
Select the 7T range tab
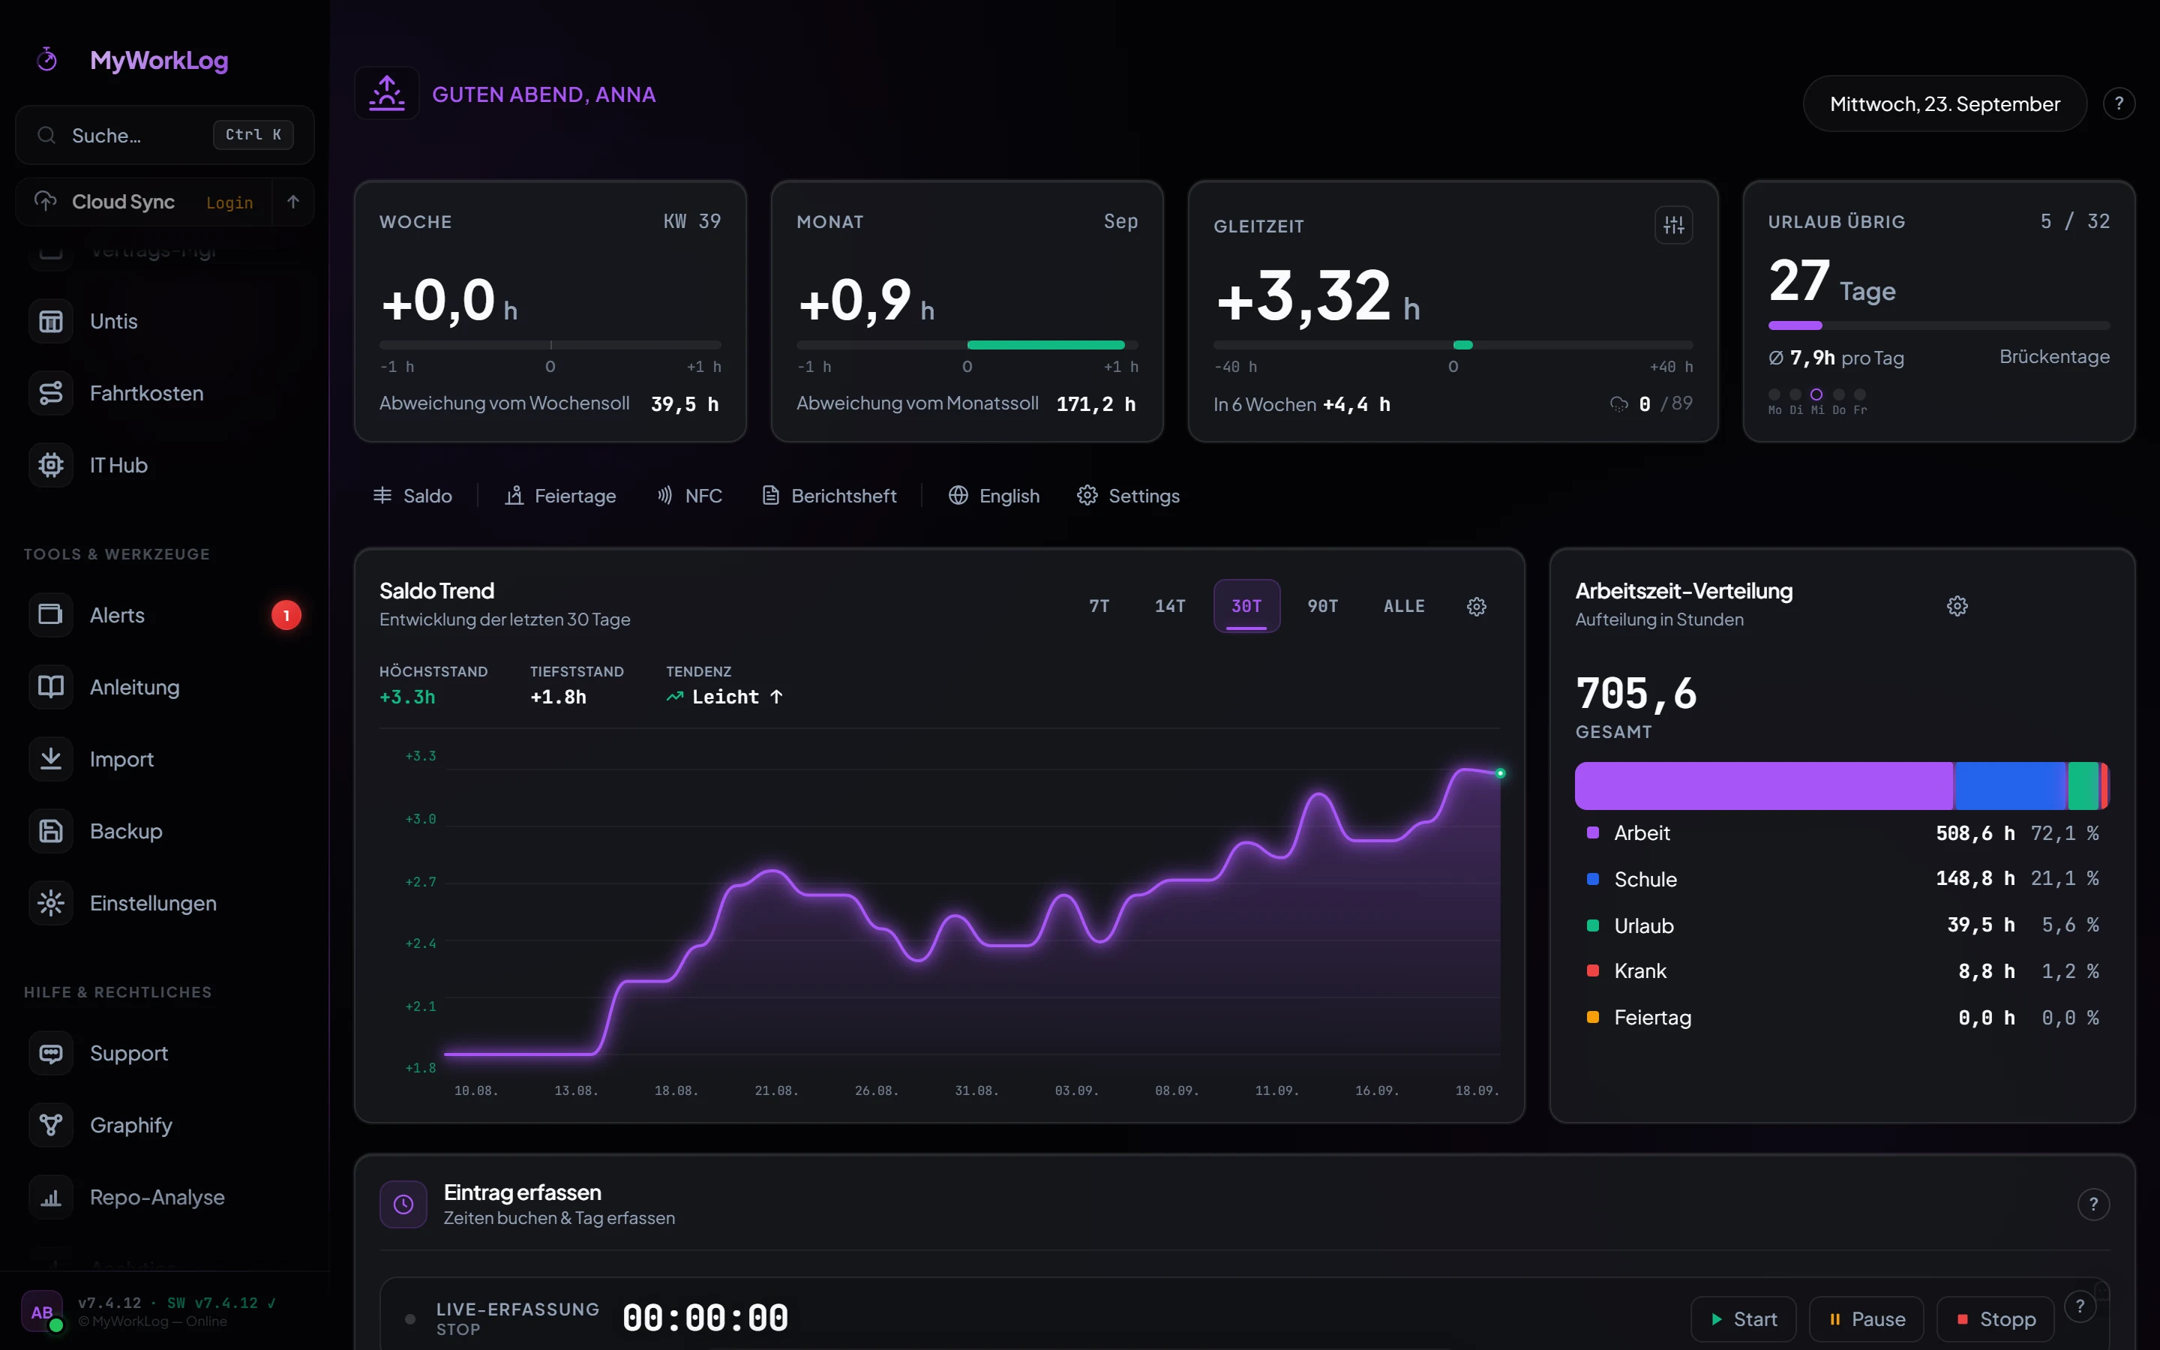click(1099, 606)
